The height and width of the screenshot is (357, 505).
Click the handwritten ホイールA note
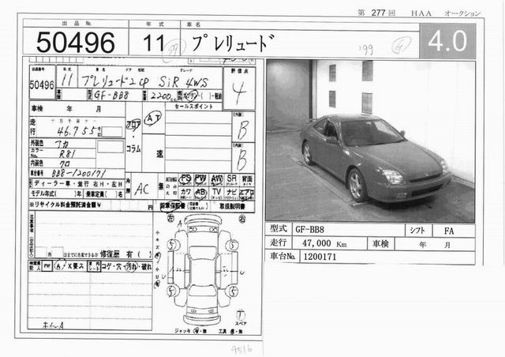click(x=53, y=325)
